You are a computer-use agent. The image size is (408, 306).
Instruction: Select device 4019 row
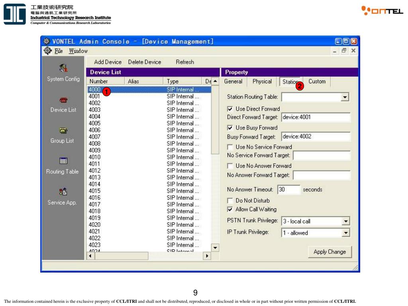pyautogui.click(x=149, y=218)
